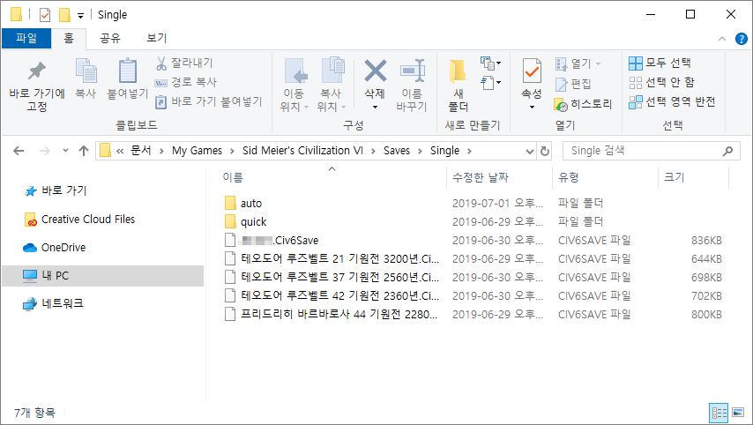The height and width of the screenshot is (425, 753).
Task: Click the 히스토리 history button
Action: [584, 104]
